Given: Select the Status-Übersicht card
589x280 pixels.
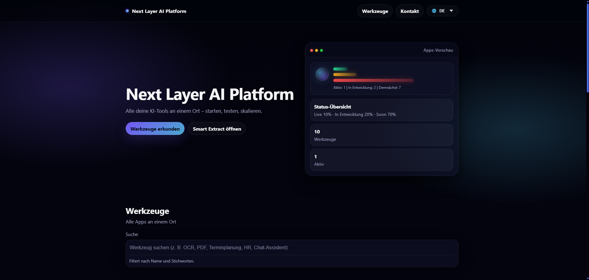Looking at the screenshot, I should 381,110.
